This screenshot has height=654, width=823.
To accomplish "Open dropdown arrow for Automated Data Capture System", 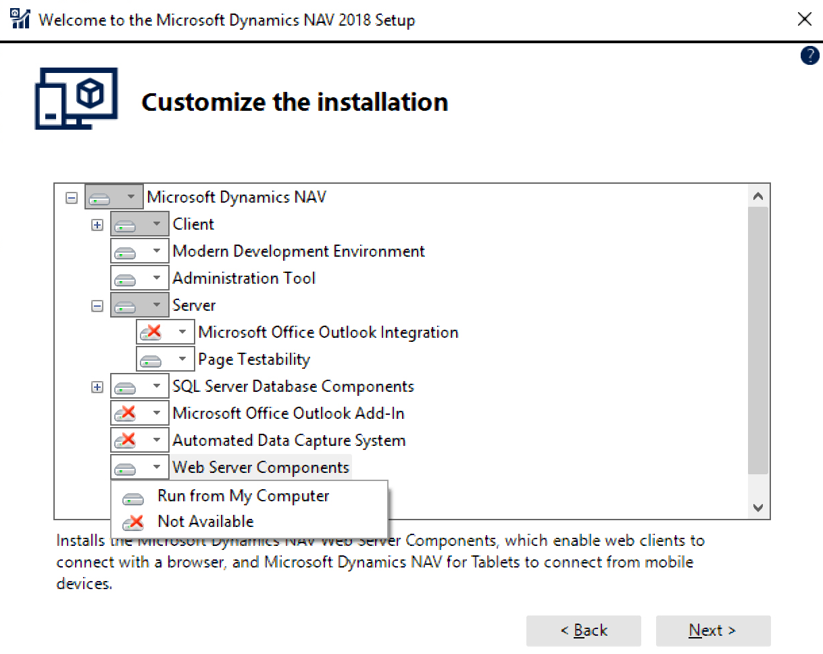I will [x=157, y=441].
